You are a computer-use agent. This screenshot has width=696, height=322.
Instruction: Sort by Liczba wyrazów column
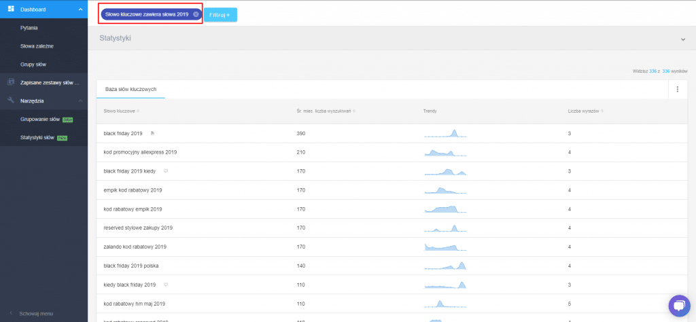click(x=586, y=111)
